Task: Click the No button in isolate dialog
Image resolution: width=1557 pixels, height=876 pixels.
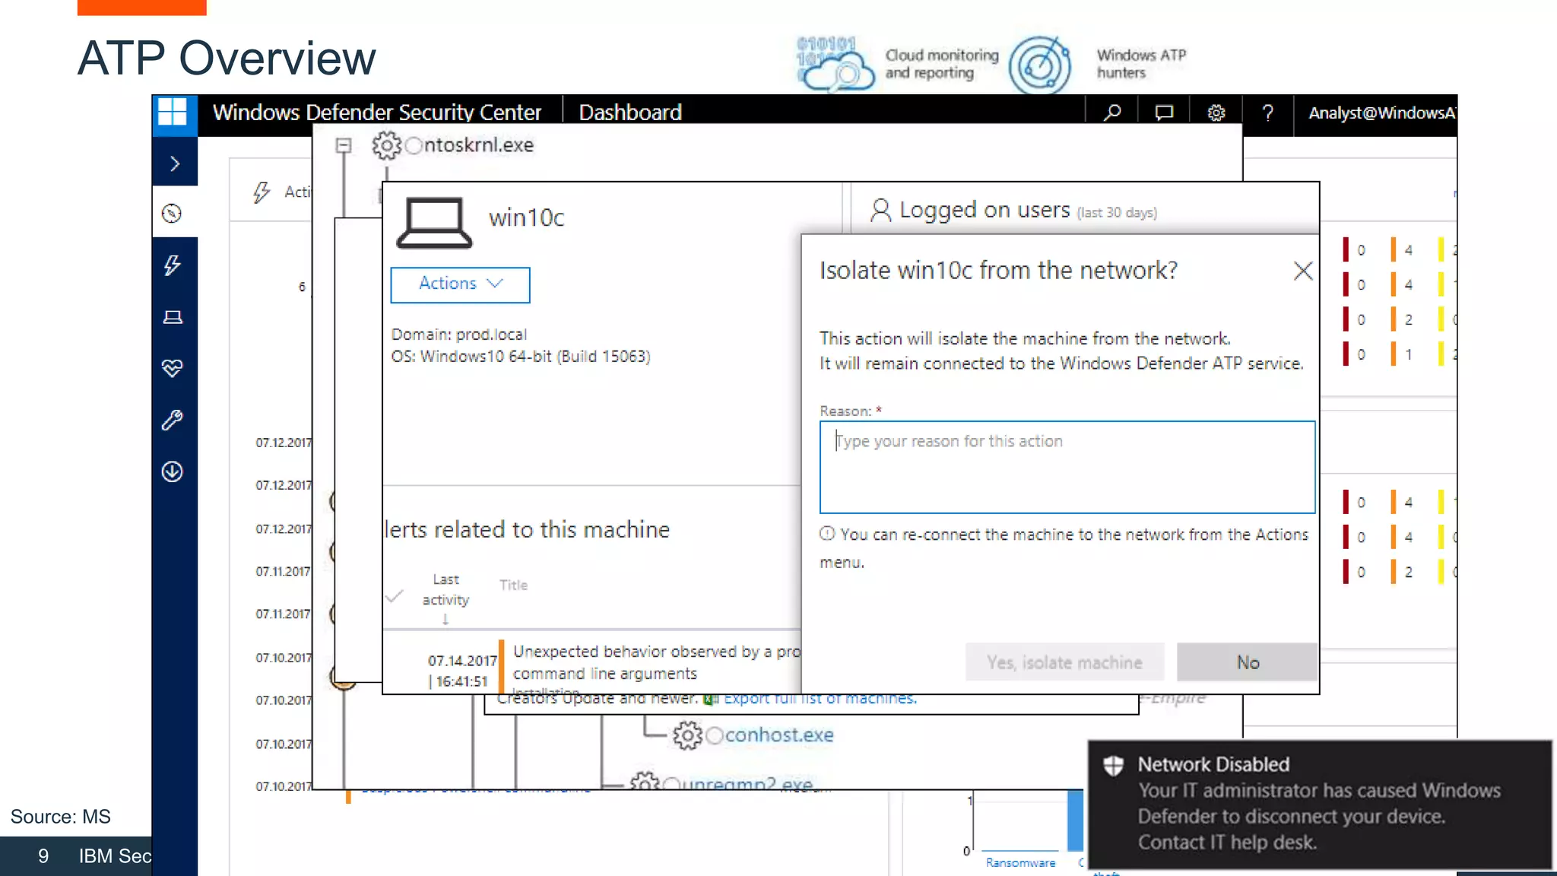Action: (x=1248, y=662)
